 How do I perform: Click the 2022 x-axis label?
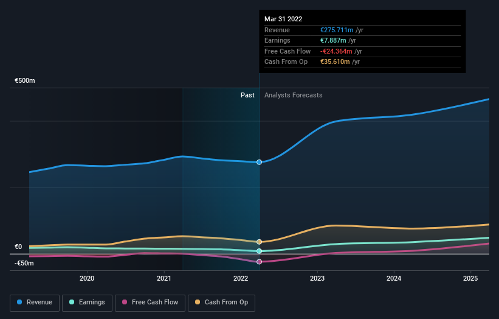tap(241, 279)
